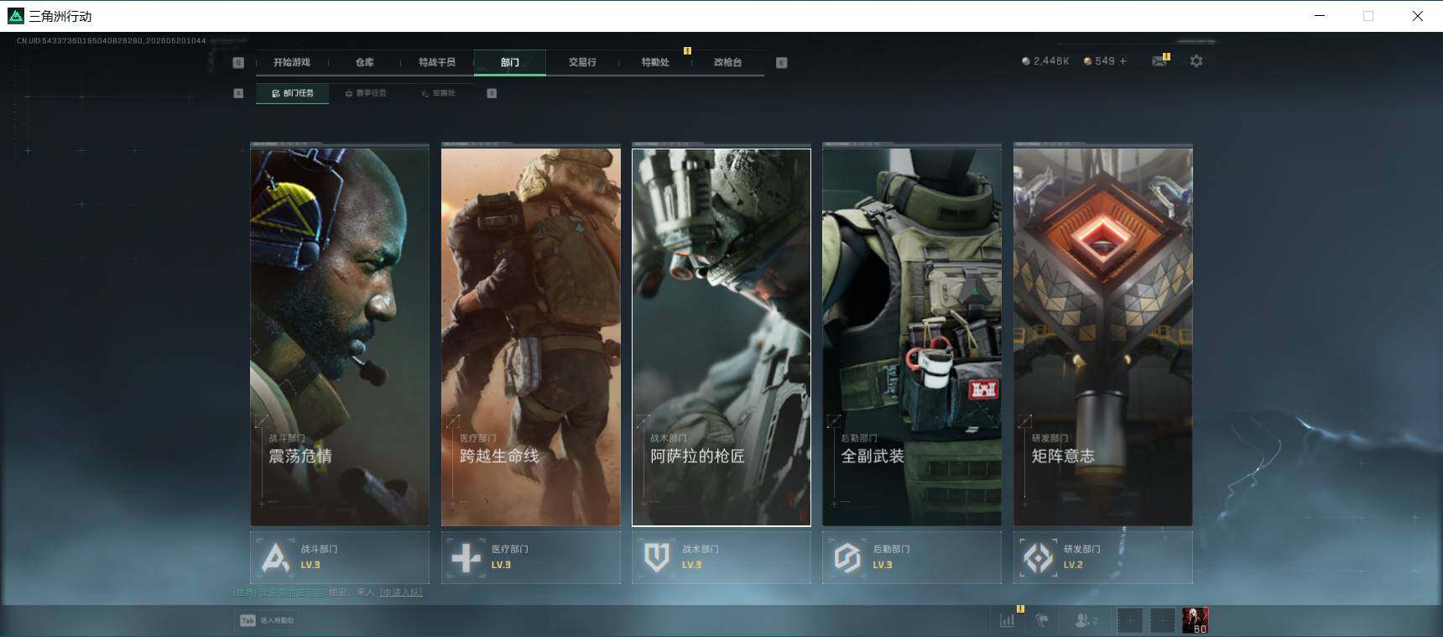Click the 战斗部门 LV.3 button

coord(340,557)
